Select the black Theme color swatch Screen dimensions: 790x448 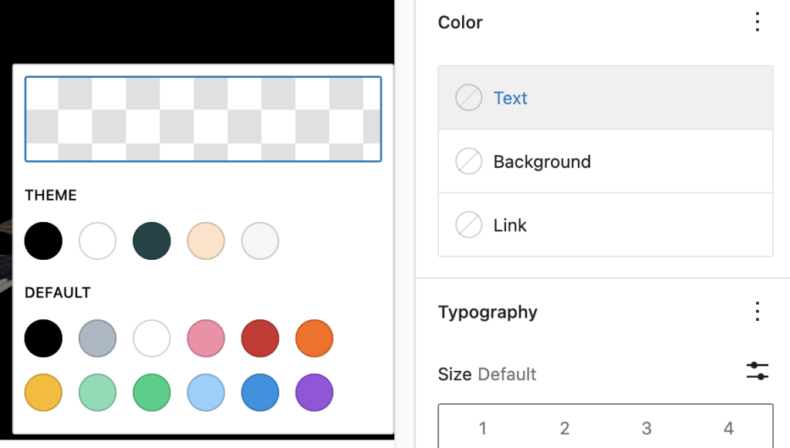[x=43, y=241]
